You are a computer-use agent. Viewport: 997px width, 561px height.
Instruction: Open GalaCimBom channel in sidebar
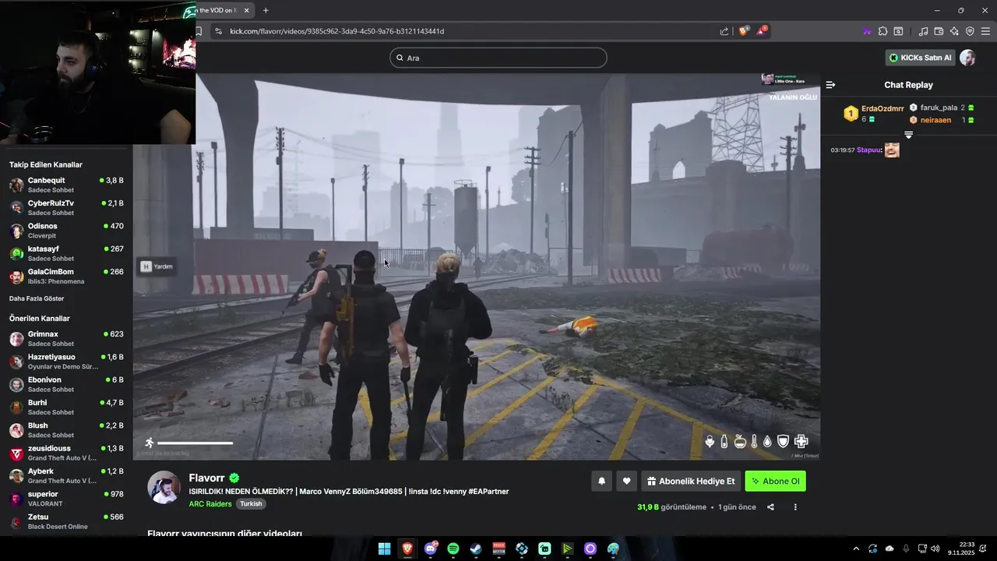(66, 276)
